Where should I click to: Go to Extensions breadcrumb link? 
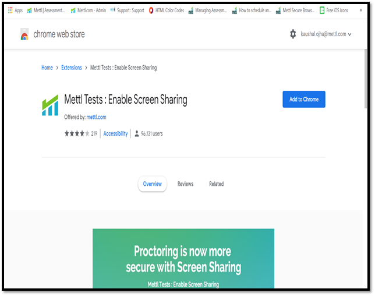click(72, 68)
